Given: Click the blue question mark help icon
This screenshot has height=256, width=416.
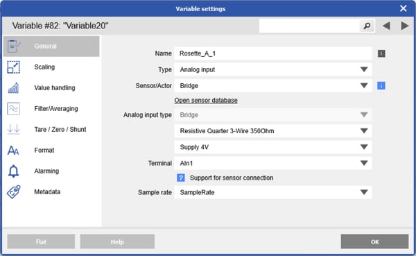Looking at the screenshot, I should pyautogui.click(x=181, y=178).
